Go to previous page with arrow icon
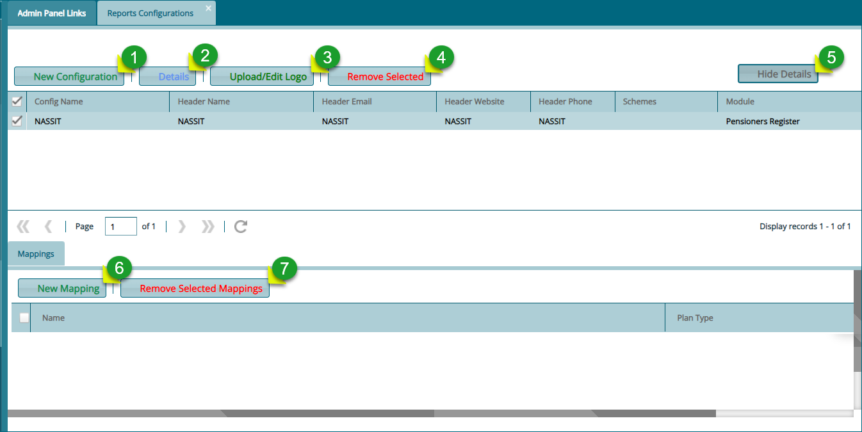This screenshot has width=862, height=432. click(x=48, y=226)
